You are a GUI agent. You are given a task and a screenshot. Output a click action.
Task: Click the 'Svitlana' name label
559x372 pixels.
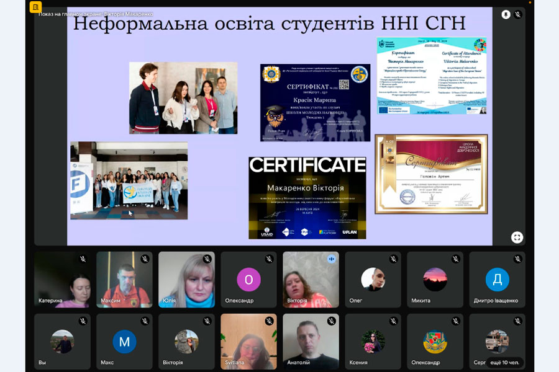click(x=235, y=362)
